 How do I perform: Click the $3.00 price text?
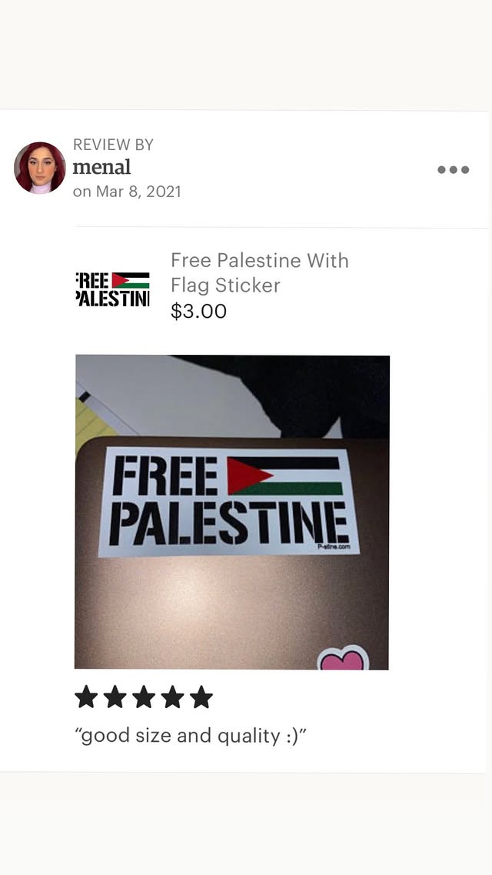coord(198,312)
